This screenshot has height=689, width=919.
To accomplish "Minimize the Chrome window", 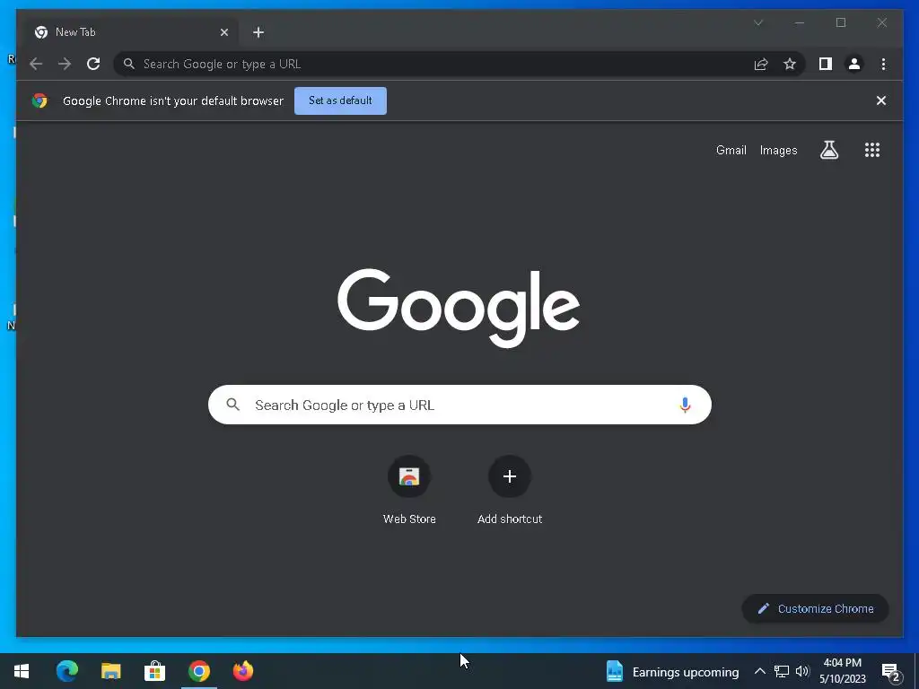I will pos(800,22).
